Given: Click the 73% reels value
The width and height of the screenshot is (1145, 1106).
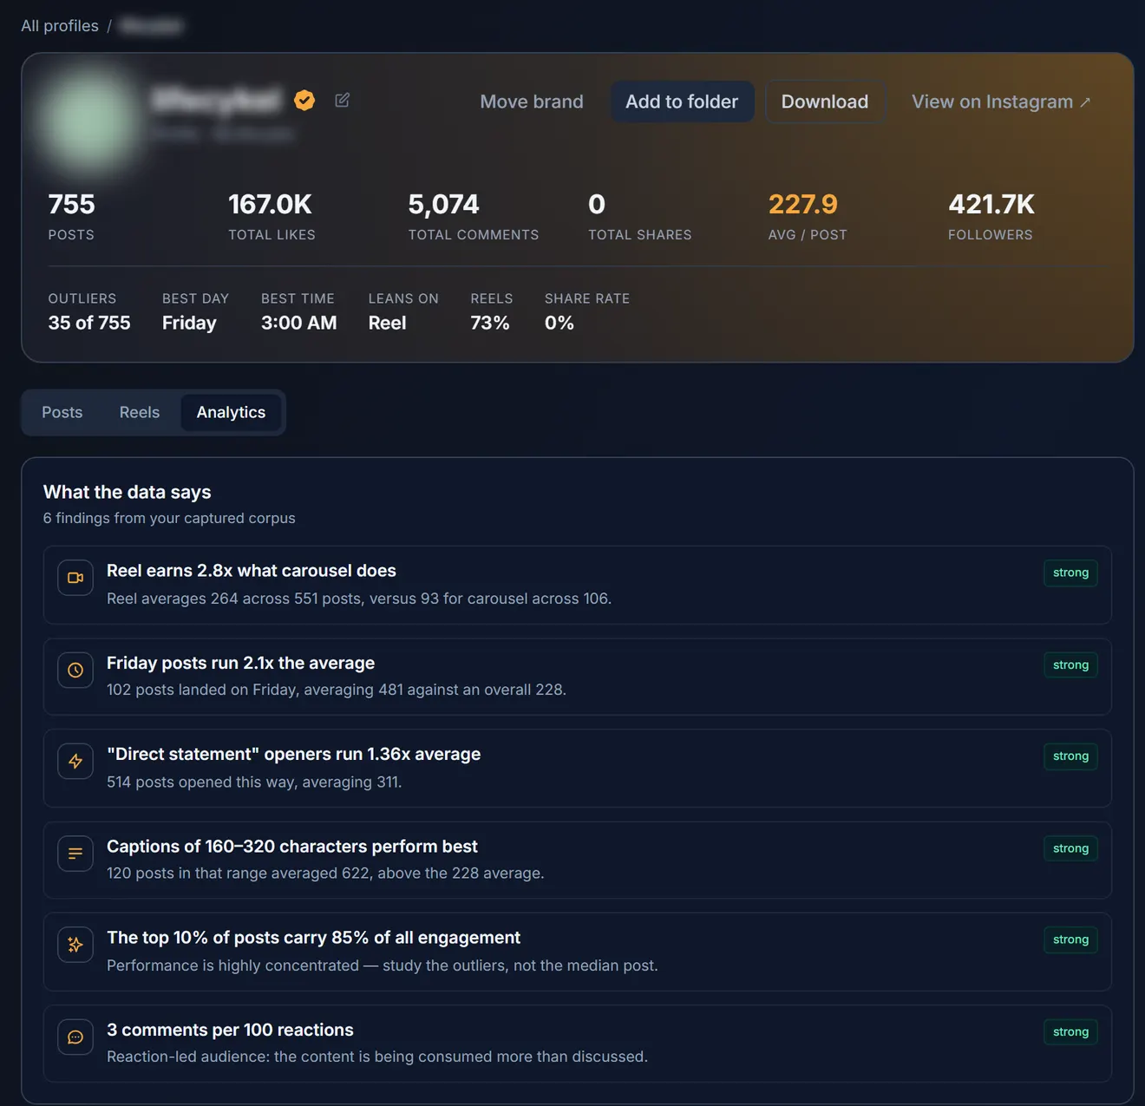Looking at the screenshot, I should (490, 323).
